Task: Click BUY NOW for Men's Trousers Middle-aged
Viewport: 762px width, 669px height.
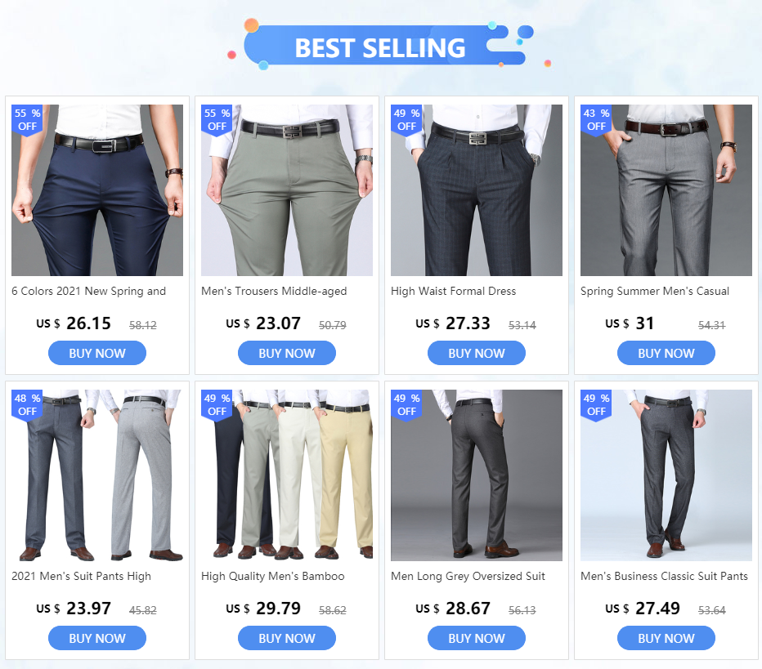Action: tap(287, 353)
